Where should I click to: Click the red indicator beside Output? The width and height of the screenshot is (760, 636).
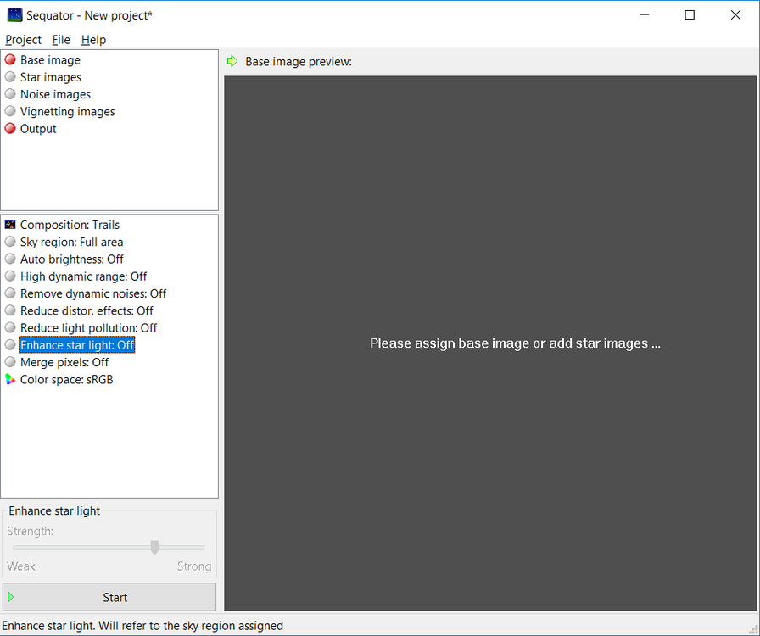[x=10, y=128]
